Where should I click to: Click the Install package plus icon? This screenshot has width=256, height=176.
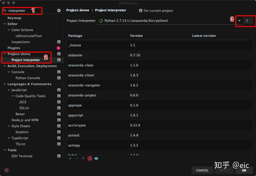tap(70, 158)
